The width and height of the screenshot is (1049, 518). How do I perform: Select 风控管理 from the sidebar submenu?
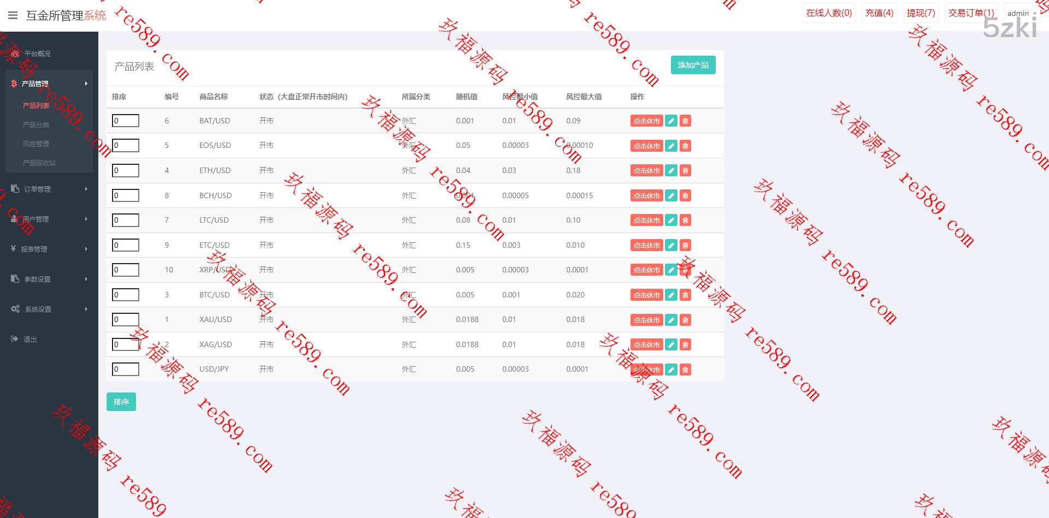[36, 144]
